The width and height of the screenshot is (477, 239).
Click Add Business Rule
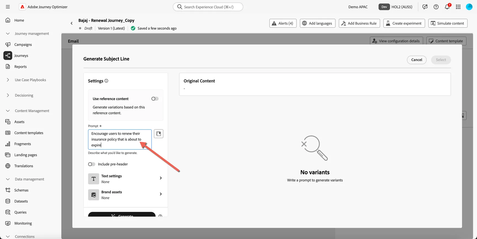(359, 23)
